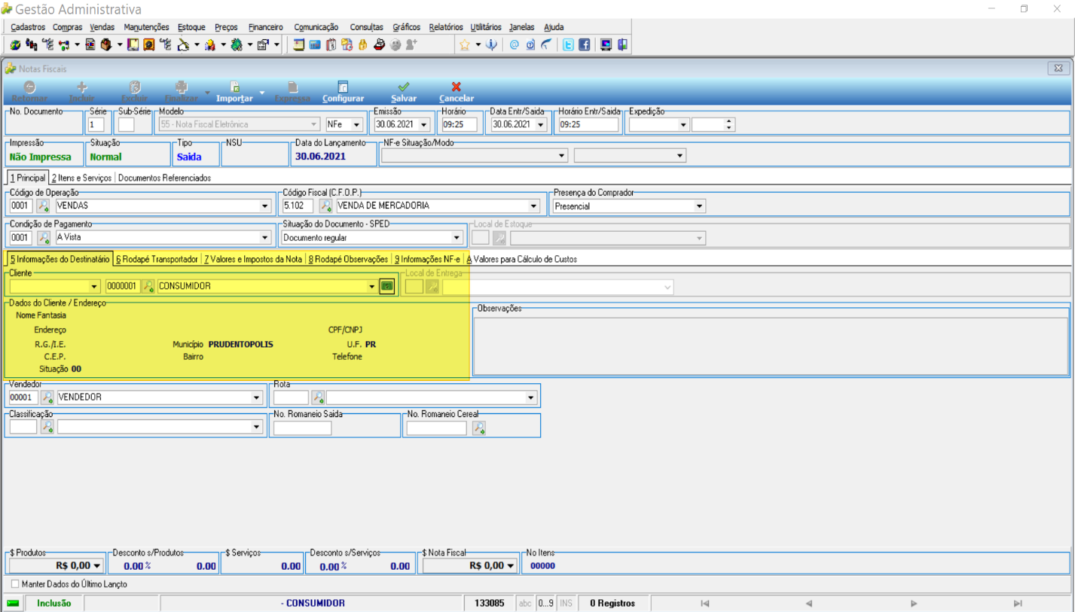
Task: Click the search icon beside C.F.O.P. code 5.102
Action: coord(326,206)
